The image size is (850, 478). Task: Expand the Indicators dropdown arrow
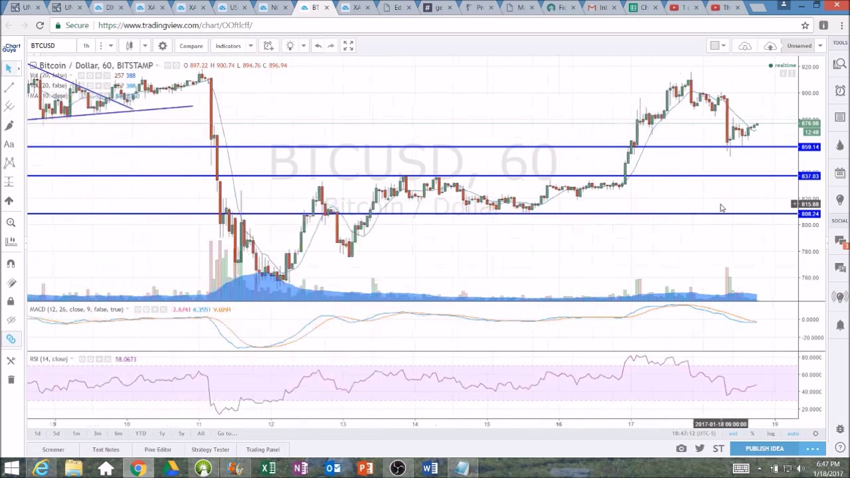pyautogui.click(x=250, y=46)
